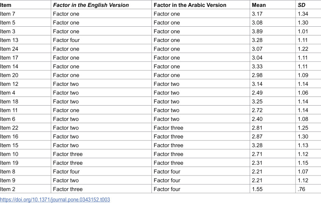The image size is (321, 203).
Task: Click mean value 2.49 for Item 4
Action: coord(257,93)
